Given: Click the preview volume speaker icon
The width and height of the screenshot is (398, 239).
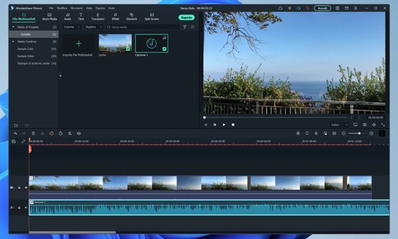Looking at the screenshot, I should (x=374, y=124).
